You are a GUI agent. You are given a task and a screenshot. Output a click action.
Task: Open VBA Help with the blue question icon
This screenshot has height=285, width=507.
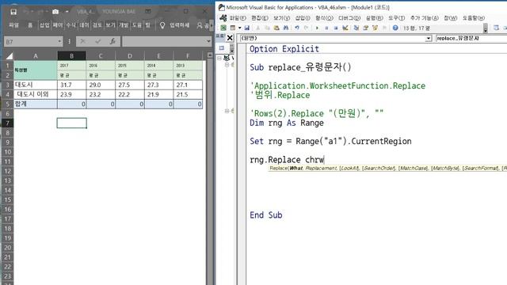(x=395, y=28)
